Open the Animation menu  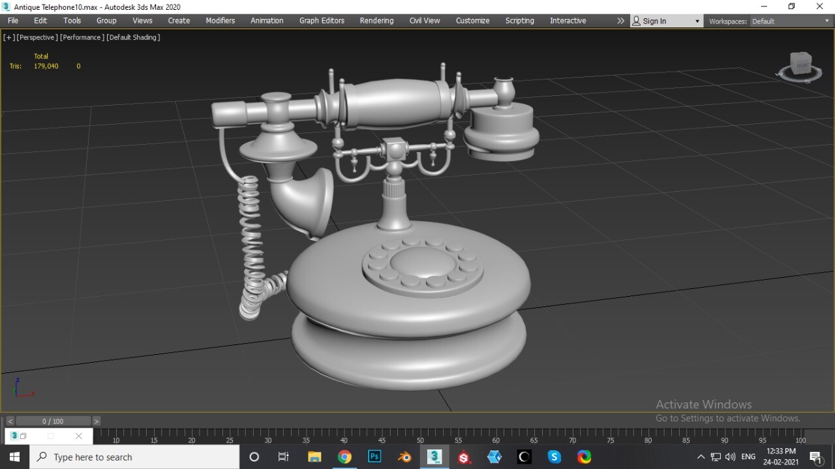267,21
